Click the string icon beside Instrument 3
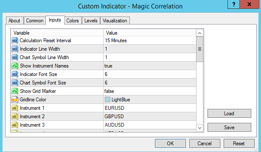This screenshot has width=261, height=152. point(15,125)
